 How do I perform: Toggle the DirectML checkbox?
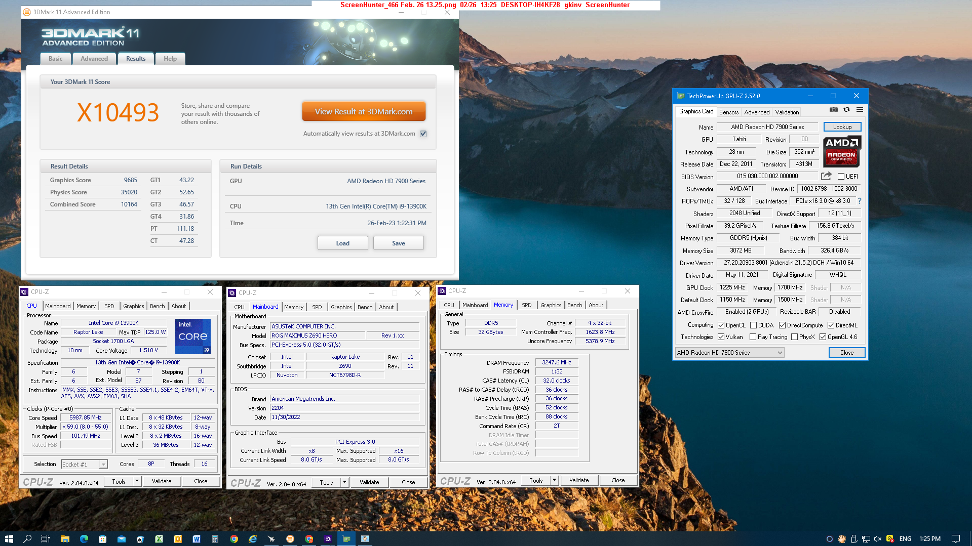(831, 325)
